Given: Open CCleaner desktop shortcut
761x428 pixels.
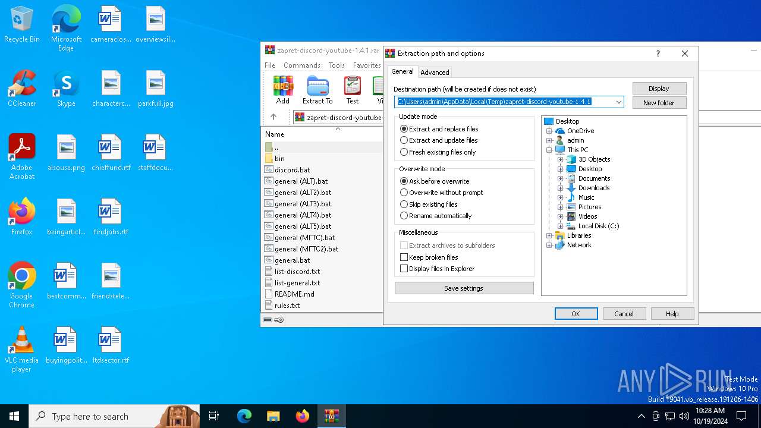Looking at the screenshot, I should [22, 89].
